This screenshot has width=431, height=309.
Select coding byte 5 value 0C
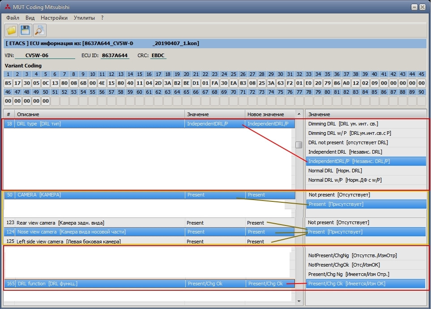pos(46,83)
